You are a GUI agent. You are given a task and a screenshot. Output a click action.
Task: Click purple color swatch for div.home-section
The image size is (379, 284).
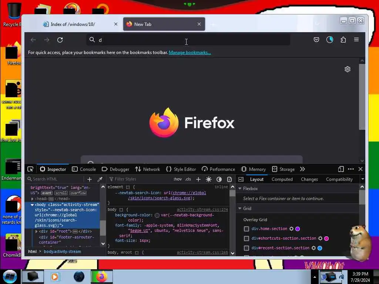pos(298,229)
